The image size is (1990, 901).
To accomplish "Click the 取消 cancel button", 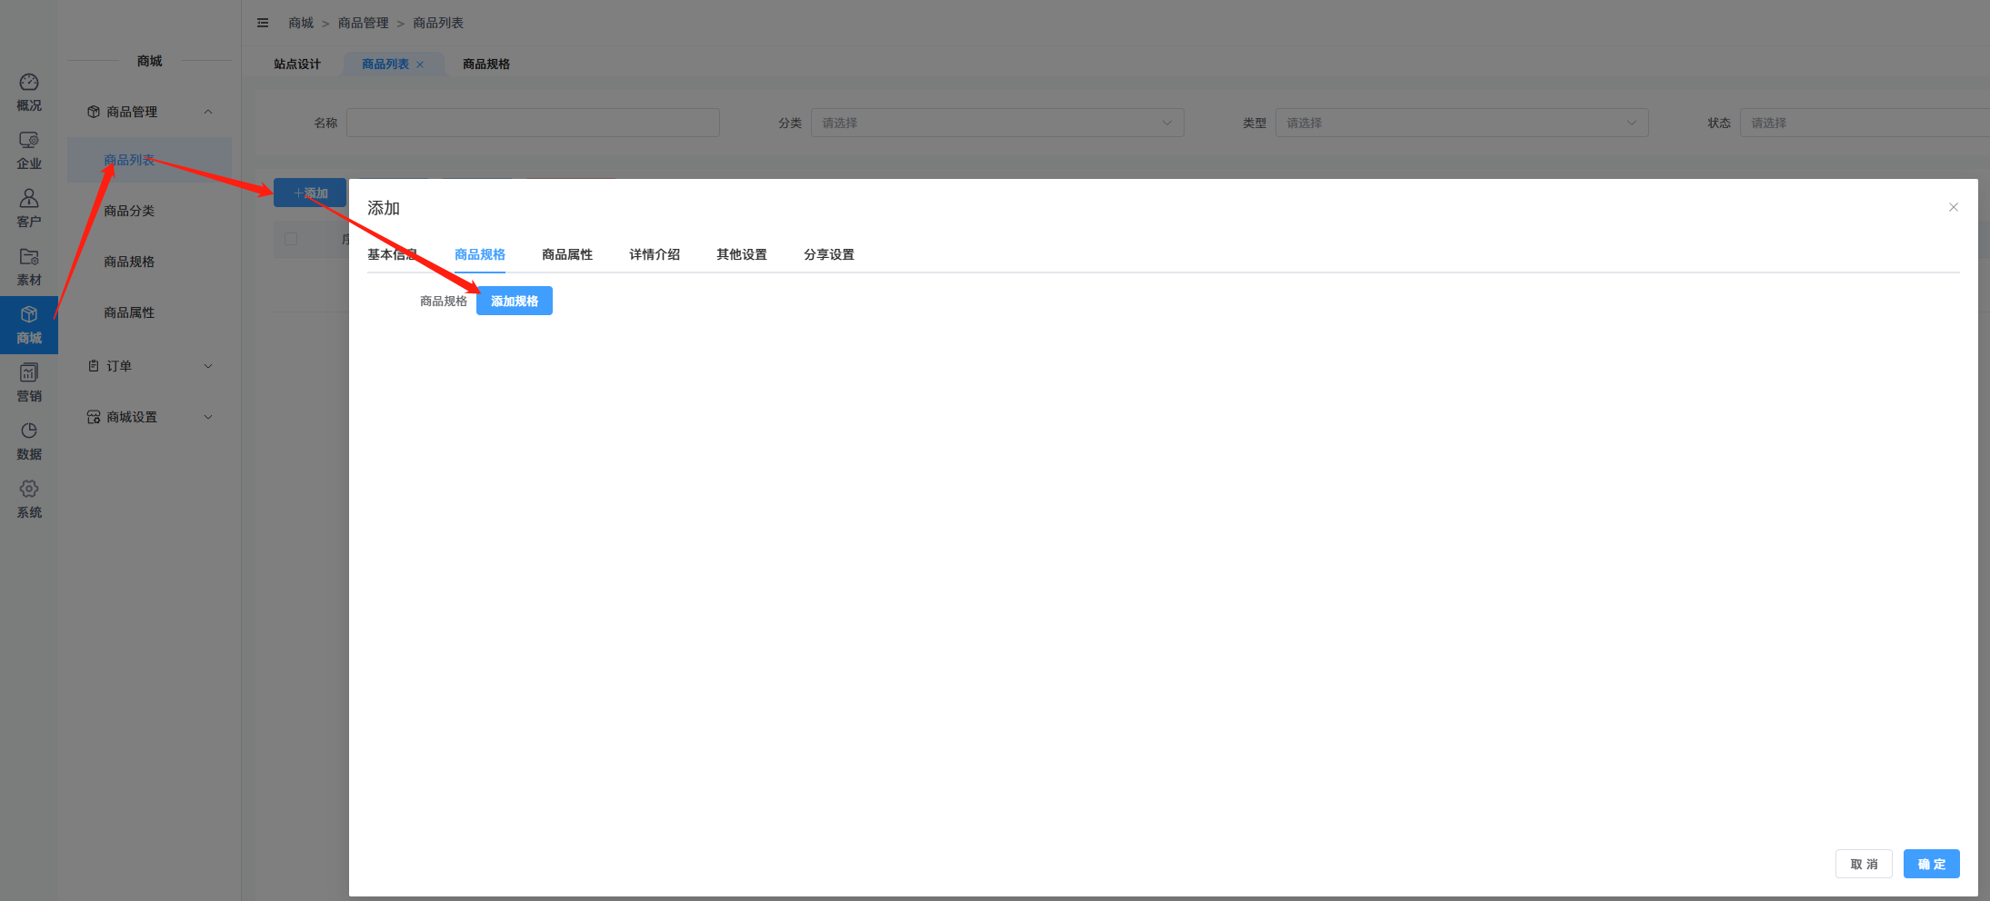I will 1863,864.
